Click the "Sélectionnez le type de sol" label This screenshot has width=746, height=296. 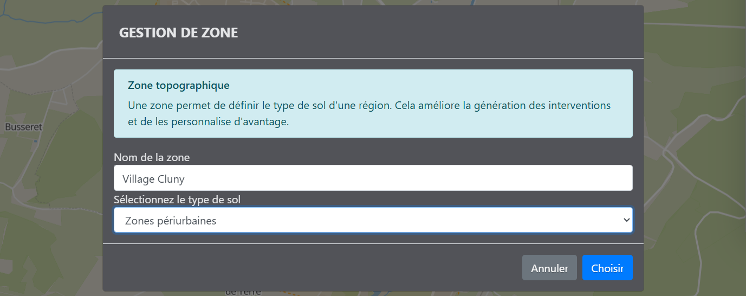pos(177,200)
